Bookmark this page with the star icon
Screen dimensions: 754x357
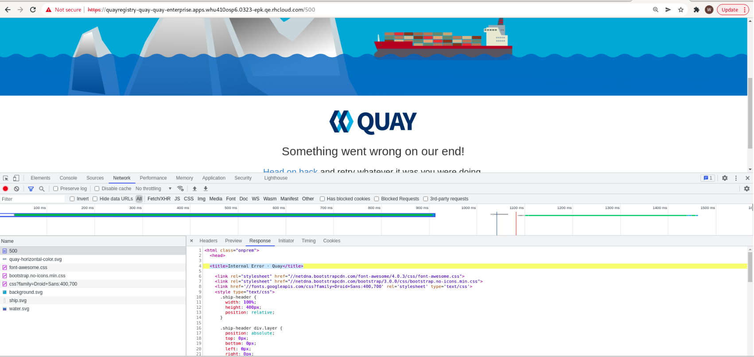[x=681, y=10]
